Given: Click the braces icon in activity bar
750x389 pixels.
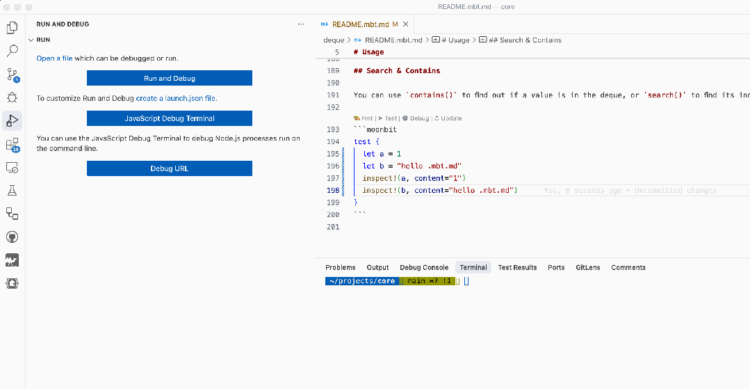Looking at the screenshot, I should (x=13, y=284).
